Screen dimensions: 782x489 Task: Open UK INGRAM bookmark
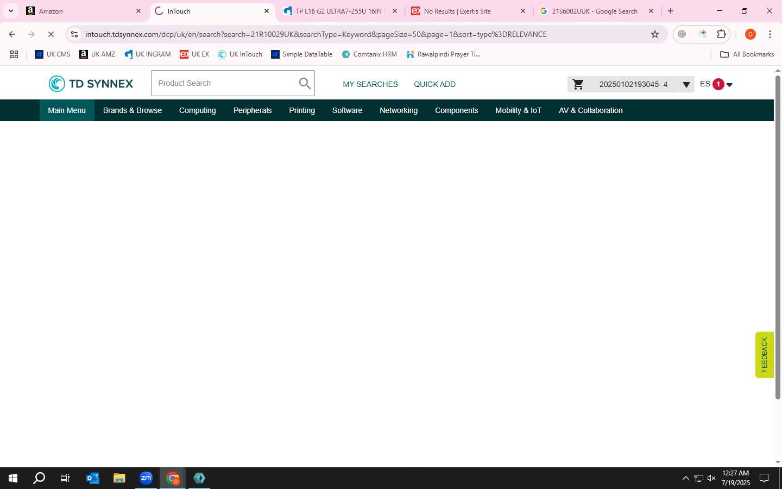(x=148, y=54)
